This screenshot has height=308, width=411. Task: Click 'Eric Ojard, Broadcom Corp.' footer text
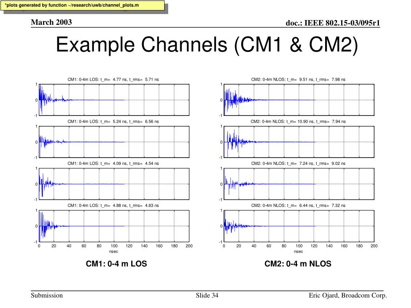348,296
